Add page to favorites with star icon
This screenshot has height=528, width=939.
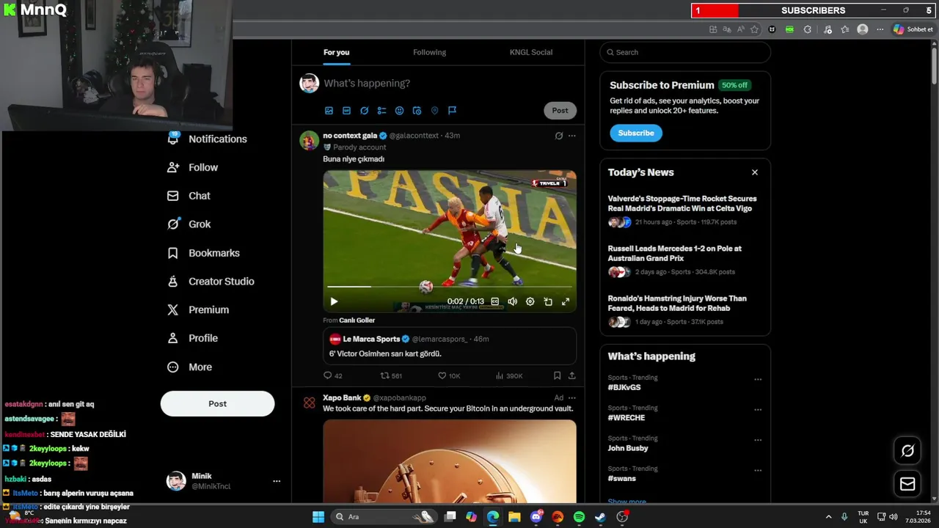[x=754, y=29]
